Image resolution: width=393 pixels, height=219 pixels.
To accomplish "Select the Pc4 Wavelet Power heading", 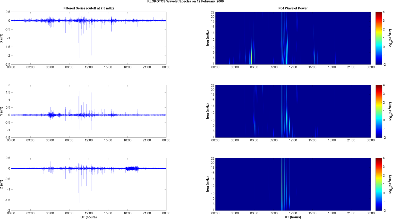I will coord(293,8).
